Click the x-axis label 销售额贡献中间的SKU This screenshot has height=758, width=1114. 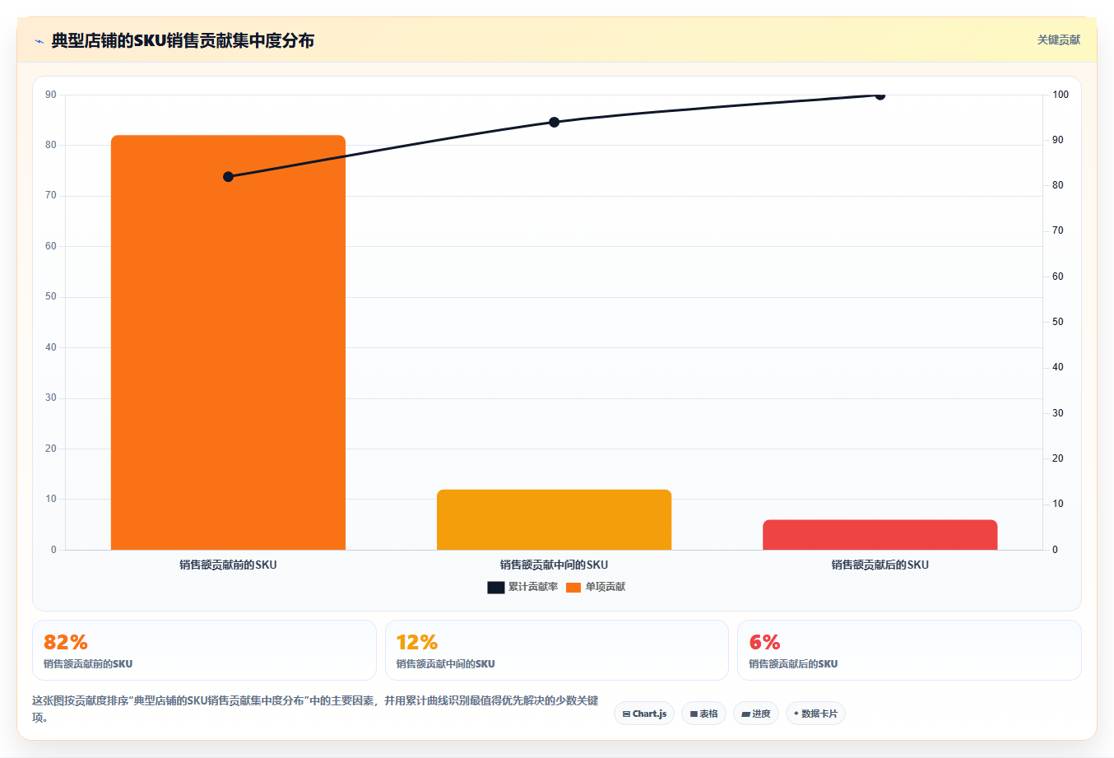(x=554, y=565)
